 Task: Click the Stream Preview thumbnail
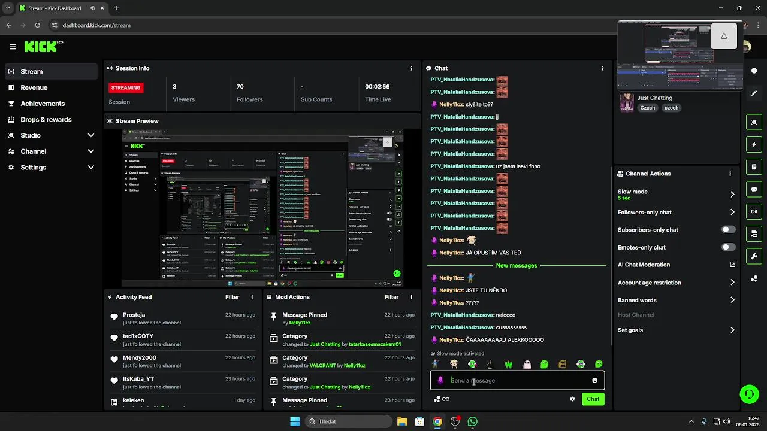263,208
